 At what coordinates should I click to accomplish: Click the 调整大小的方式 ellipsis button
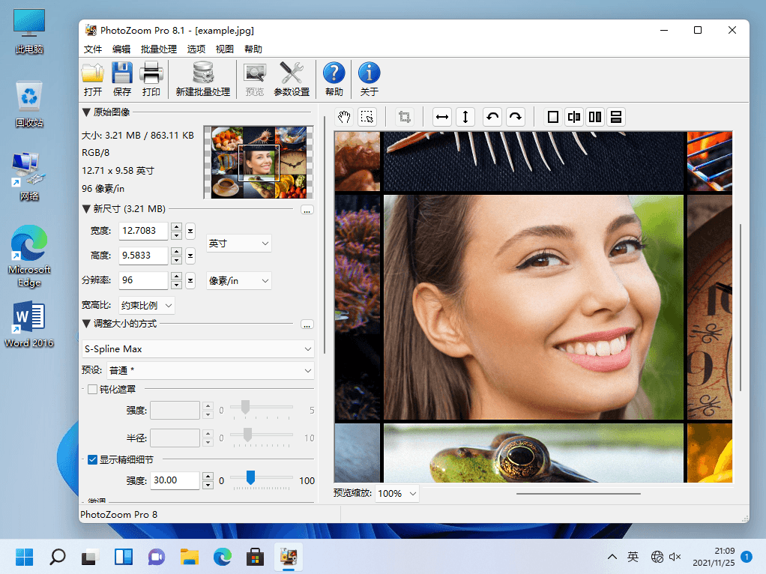(307, 325)
